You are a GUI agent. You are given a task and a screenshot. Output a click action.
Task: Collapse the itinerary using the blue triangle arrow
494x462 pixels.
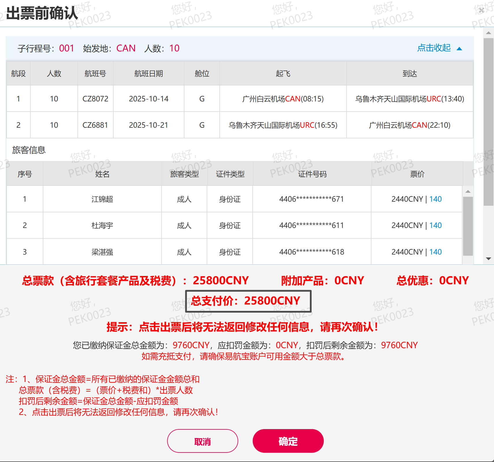[459, 49]
